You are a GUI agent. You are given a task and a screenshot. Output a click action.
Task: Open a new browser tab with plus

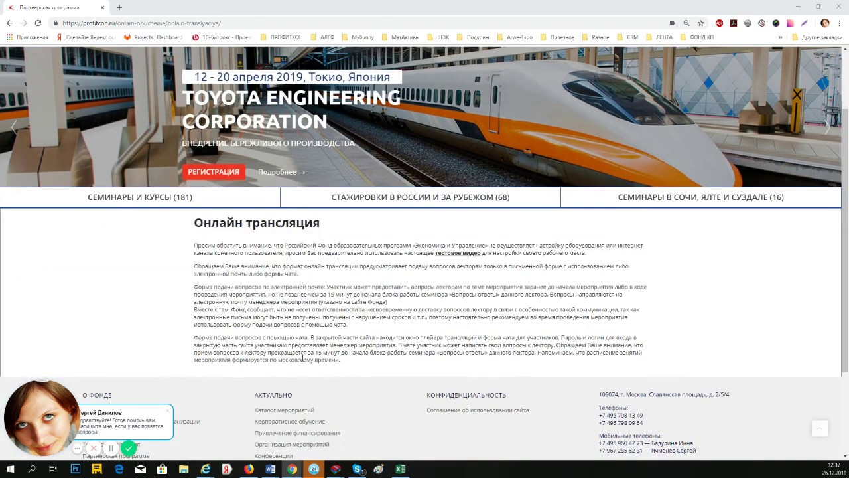coord(119,7)
